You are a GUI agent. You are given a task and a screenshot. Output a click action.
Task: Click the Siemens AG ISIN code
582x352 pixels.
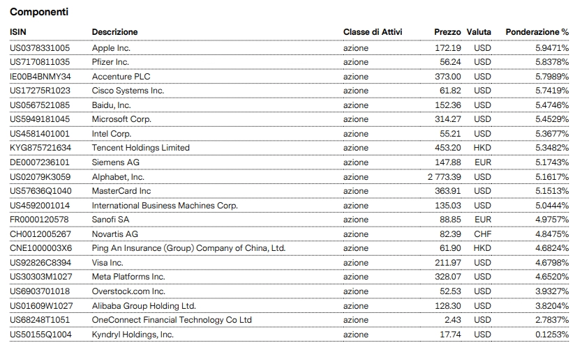tap(40, 162)
